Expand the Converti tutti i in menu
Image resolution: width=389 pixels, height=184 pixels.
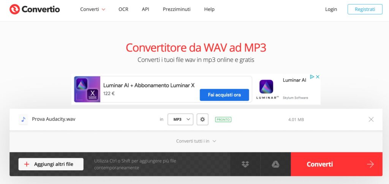point(196,141)
